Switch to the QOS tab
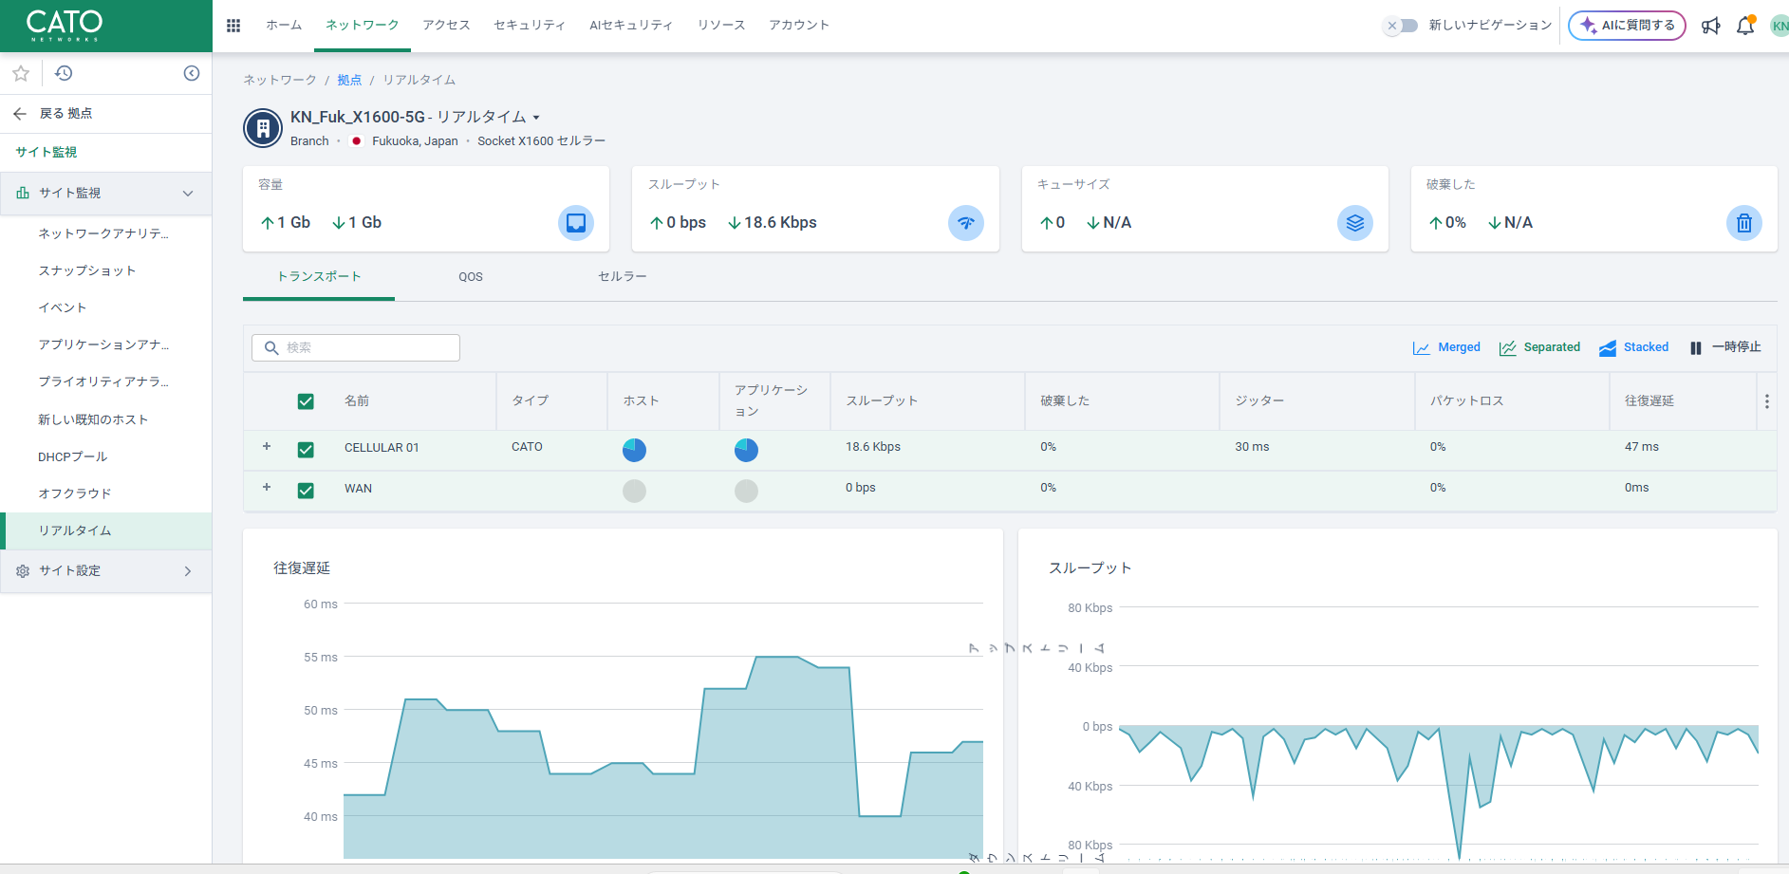Screen dimensions: 1789x874 click(x=471, y=277)
